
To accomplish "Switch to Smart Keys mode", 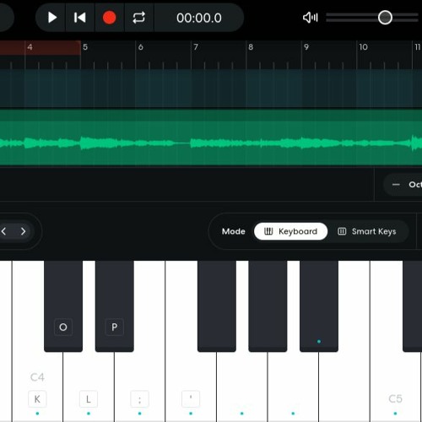I will click(366, 231).
